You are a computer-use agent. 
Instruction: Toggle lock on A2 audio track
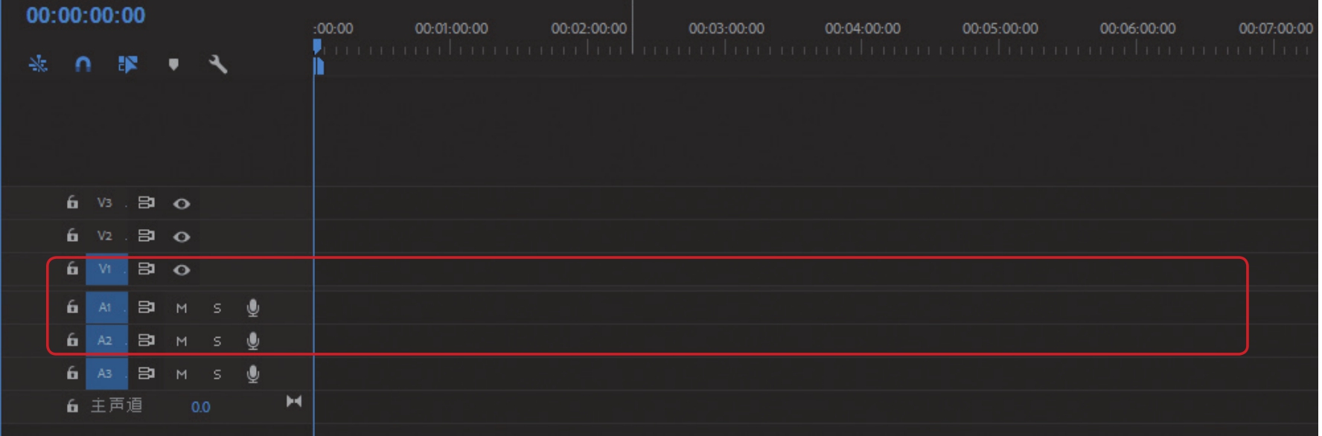coord(72,340)
